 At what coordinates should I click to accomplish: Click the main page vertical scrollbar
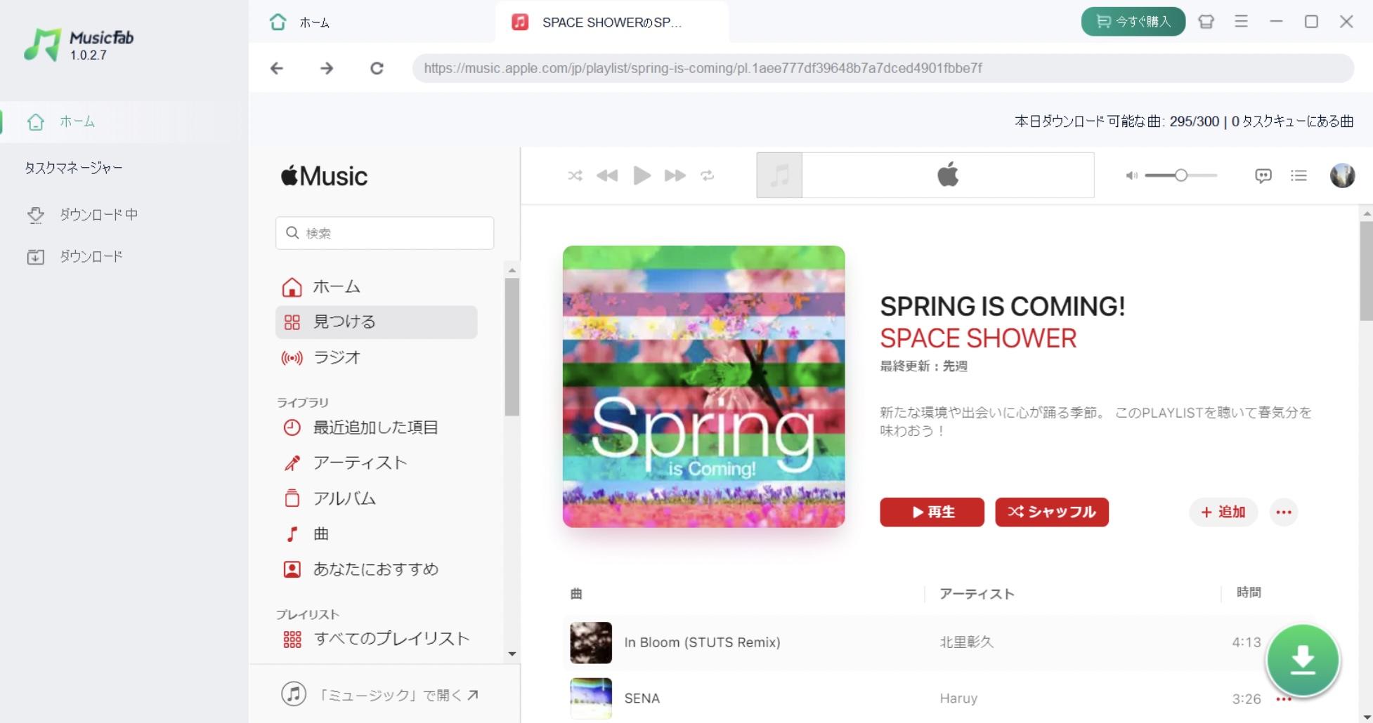click(1367, 272)
